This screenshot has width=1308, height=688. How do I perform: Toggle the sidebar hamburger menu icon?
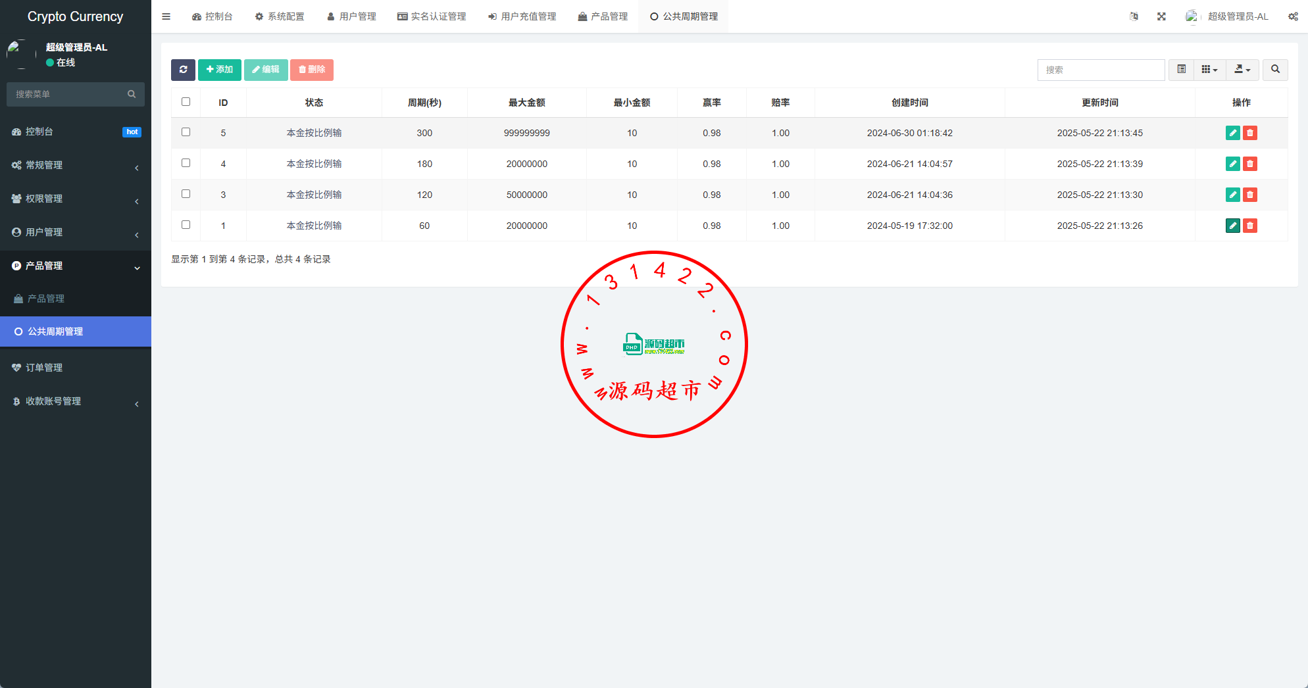pyautogui.click(x=166, y=16)
